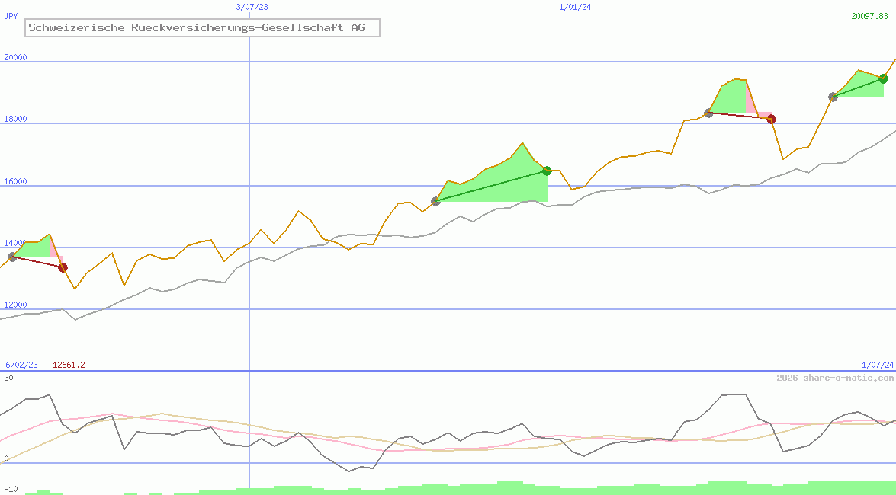Click the gray entry marker just above 18000

pos(708,113)
